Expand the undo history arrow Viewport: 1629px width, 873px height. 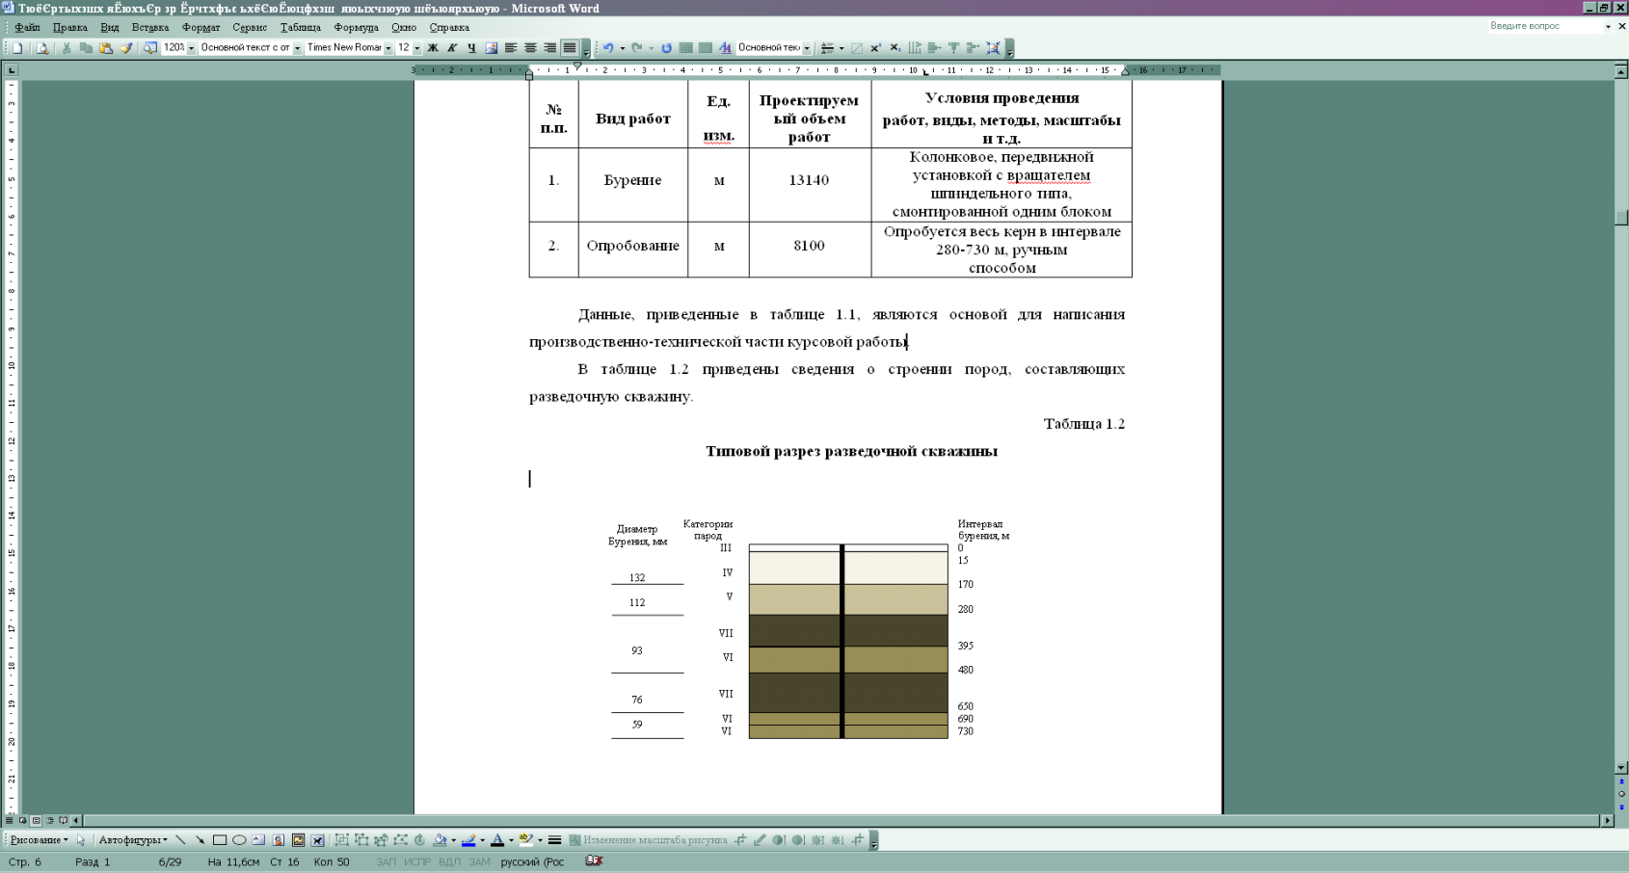622,48
